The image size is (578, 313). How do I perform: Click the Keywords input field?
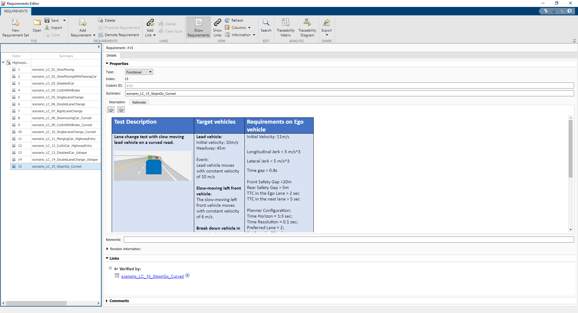[349, 240]
